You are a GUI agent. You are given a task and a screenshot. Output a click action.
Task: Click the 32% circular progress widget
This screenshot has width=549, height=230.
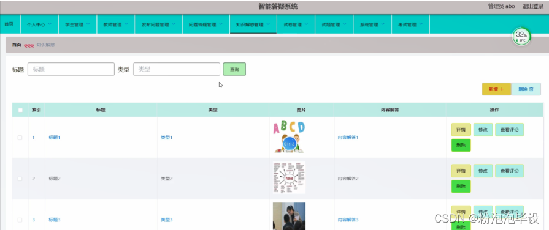tap(521, 36)
